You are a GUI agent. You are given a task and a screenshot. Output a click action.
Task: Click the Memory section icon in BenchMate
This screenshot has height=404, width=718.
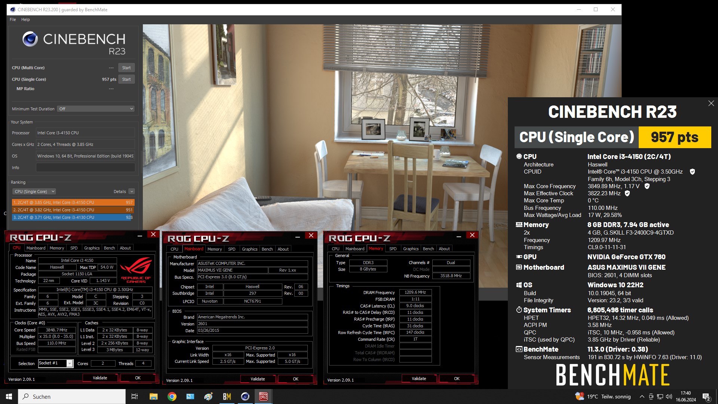(519, 225)
